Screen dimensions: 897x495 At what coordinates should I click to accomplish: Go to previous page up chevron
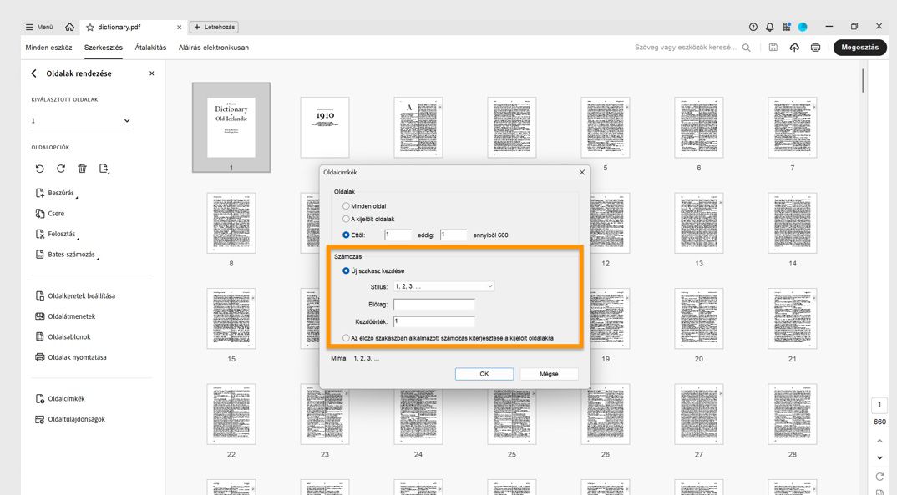click(x=879, y=441)
